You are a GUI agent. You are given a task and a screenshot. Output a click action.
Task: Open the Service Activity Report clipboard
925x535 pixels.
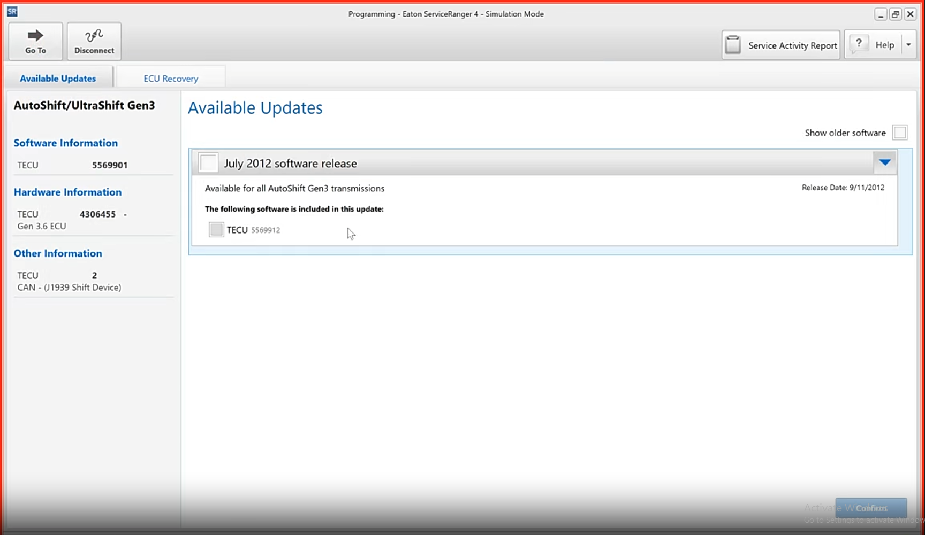[x=733, y=45]
